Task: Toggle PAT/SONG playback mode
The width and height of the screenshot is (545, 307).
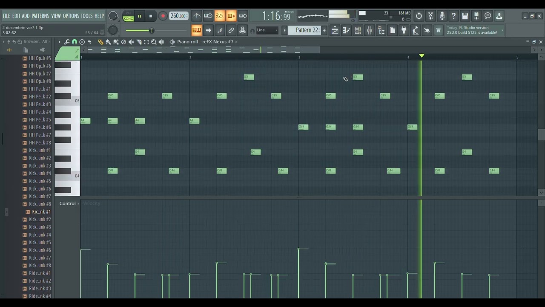Action: 128,16
